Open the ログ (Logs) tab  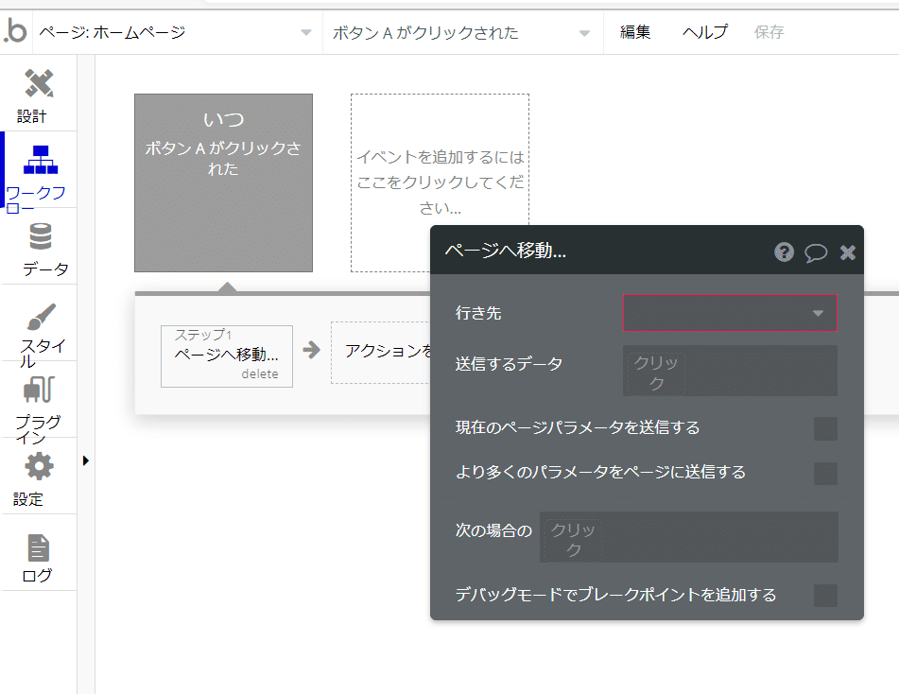(40, 553)
